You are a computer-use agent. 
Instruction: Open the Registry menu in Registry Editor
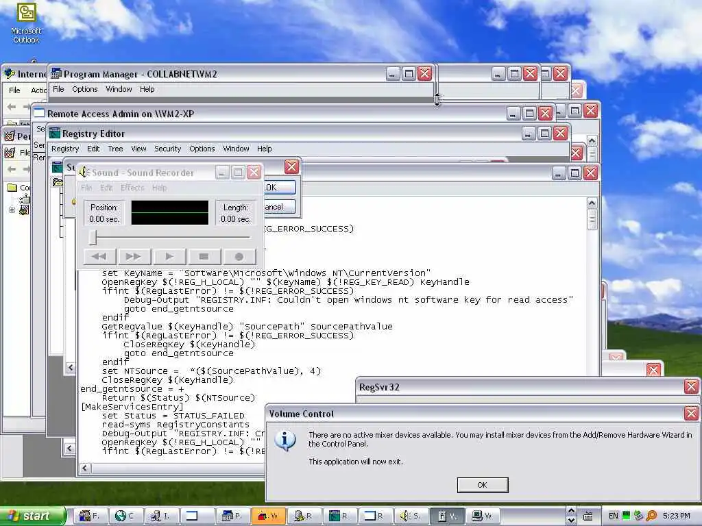pos(65,149)
